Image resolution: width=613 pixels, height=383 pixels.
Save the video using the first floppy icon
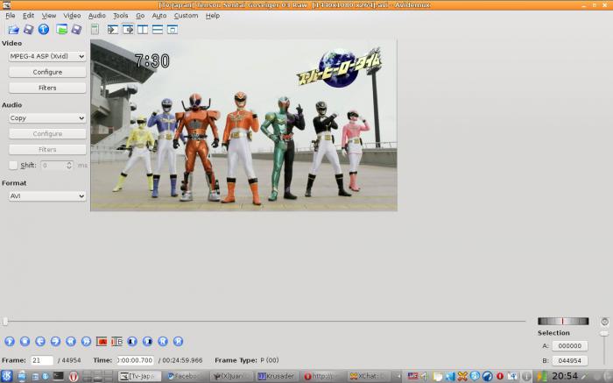point(28,29)
